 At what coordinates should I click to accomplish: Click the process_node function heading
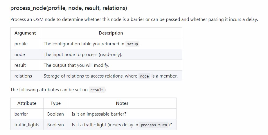[69, 8]
